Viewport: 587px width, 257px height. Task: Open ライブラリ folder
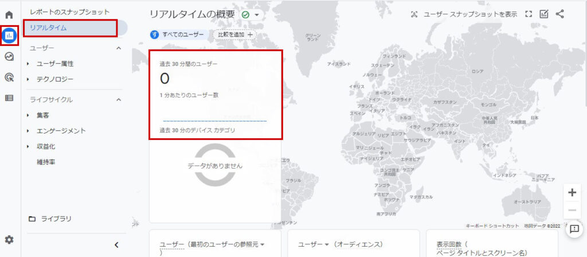(50, 219)
